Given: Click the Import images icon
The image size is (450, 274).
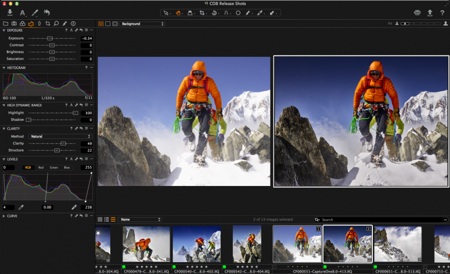Looking at the screenshot, I should point(10,13).
